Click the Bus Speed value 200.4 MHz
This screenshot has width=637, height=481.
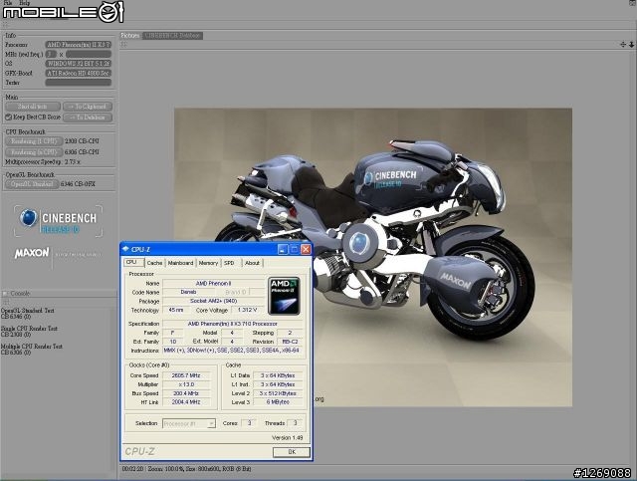(186, 393)
